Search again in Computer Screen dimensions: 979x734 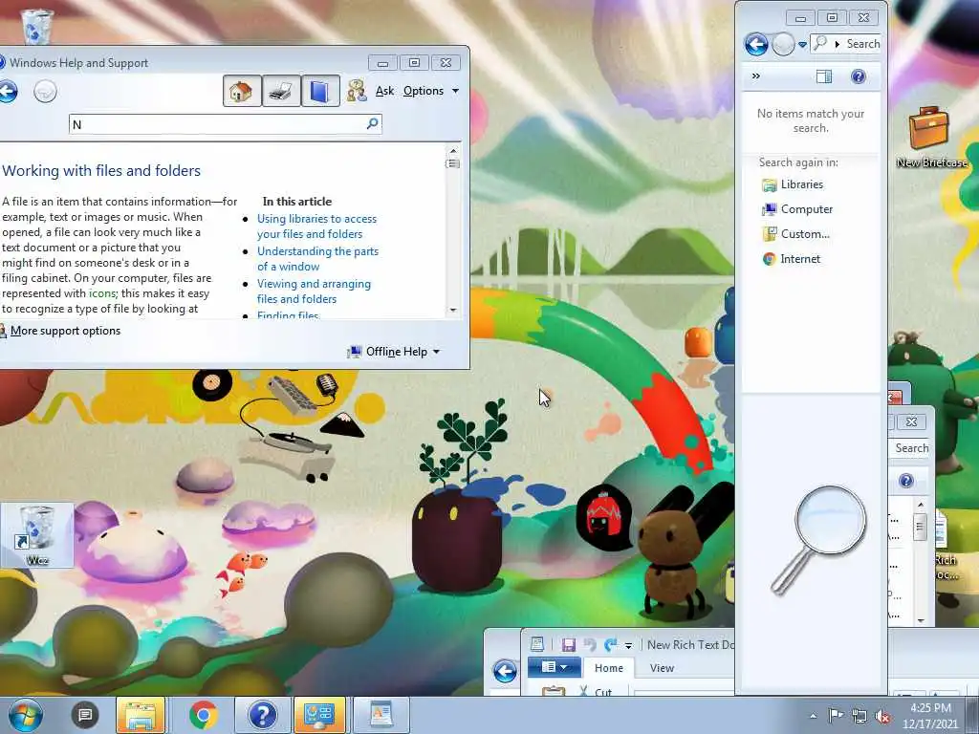pyautogui.click(x=797, y=209)
